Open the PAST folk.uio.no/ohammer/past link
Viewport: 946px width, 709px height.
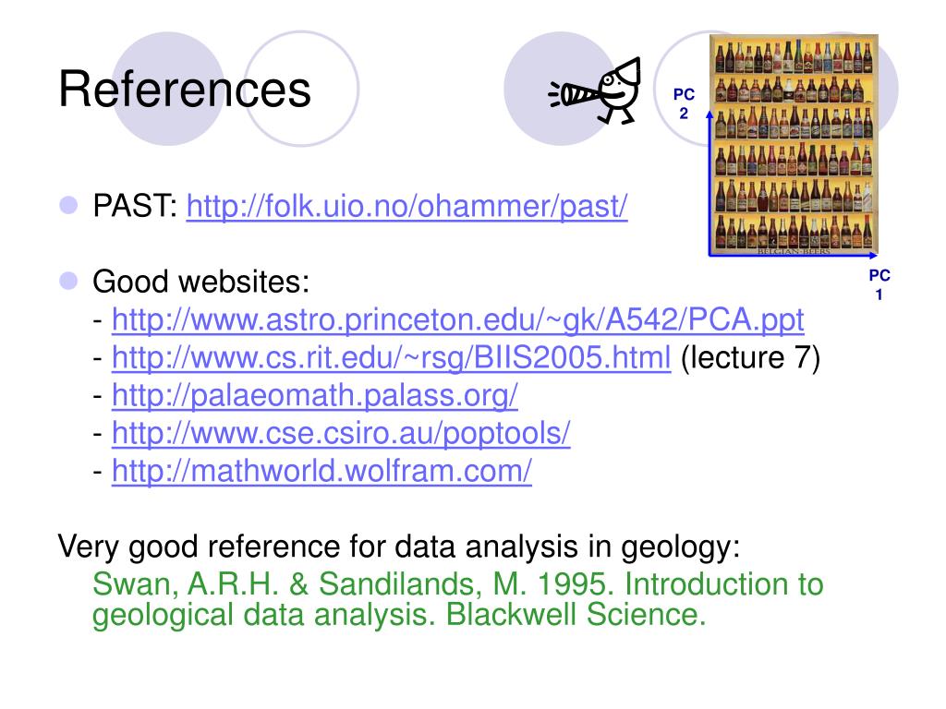click(406, 206)
